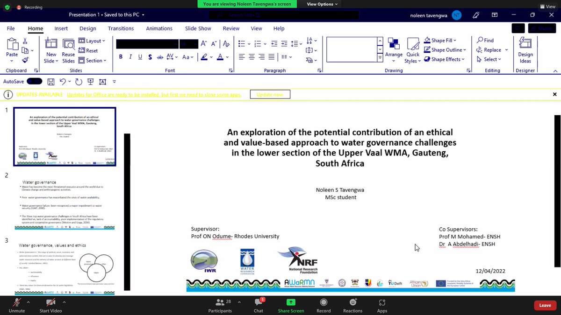Click the Format Painter brush icon

(x=25, y=60)
